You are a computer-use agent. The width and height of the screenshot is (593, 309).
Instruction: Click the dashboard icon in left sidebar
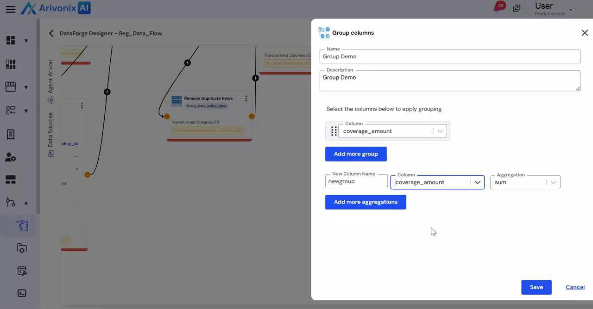click(x=11, y=41)
